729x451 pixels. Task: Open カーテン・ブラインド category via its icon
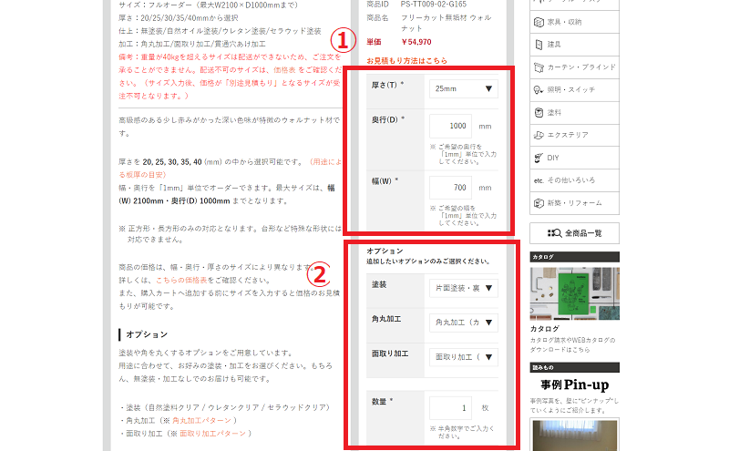(x=539, y=67)
